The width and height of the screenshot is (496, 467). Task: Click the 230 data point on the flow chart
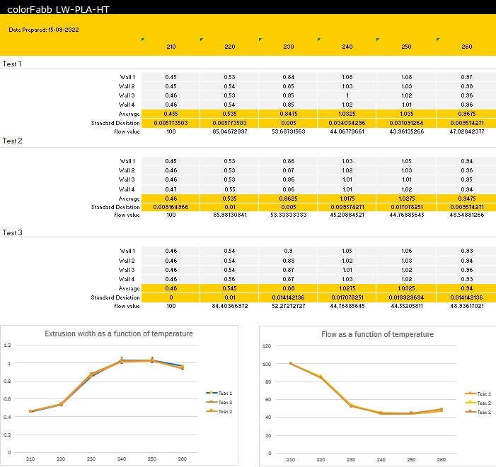point(351,406)
